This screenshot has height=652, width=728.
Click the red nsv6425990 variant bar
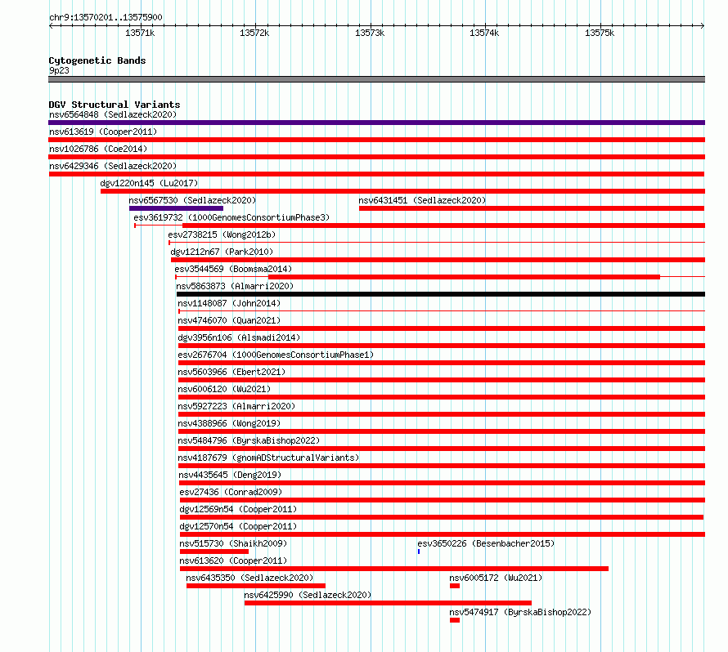[389, 603]
